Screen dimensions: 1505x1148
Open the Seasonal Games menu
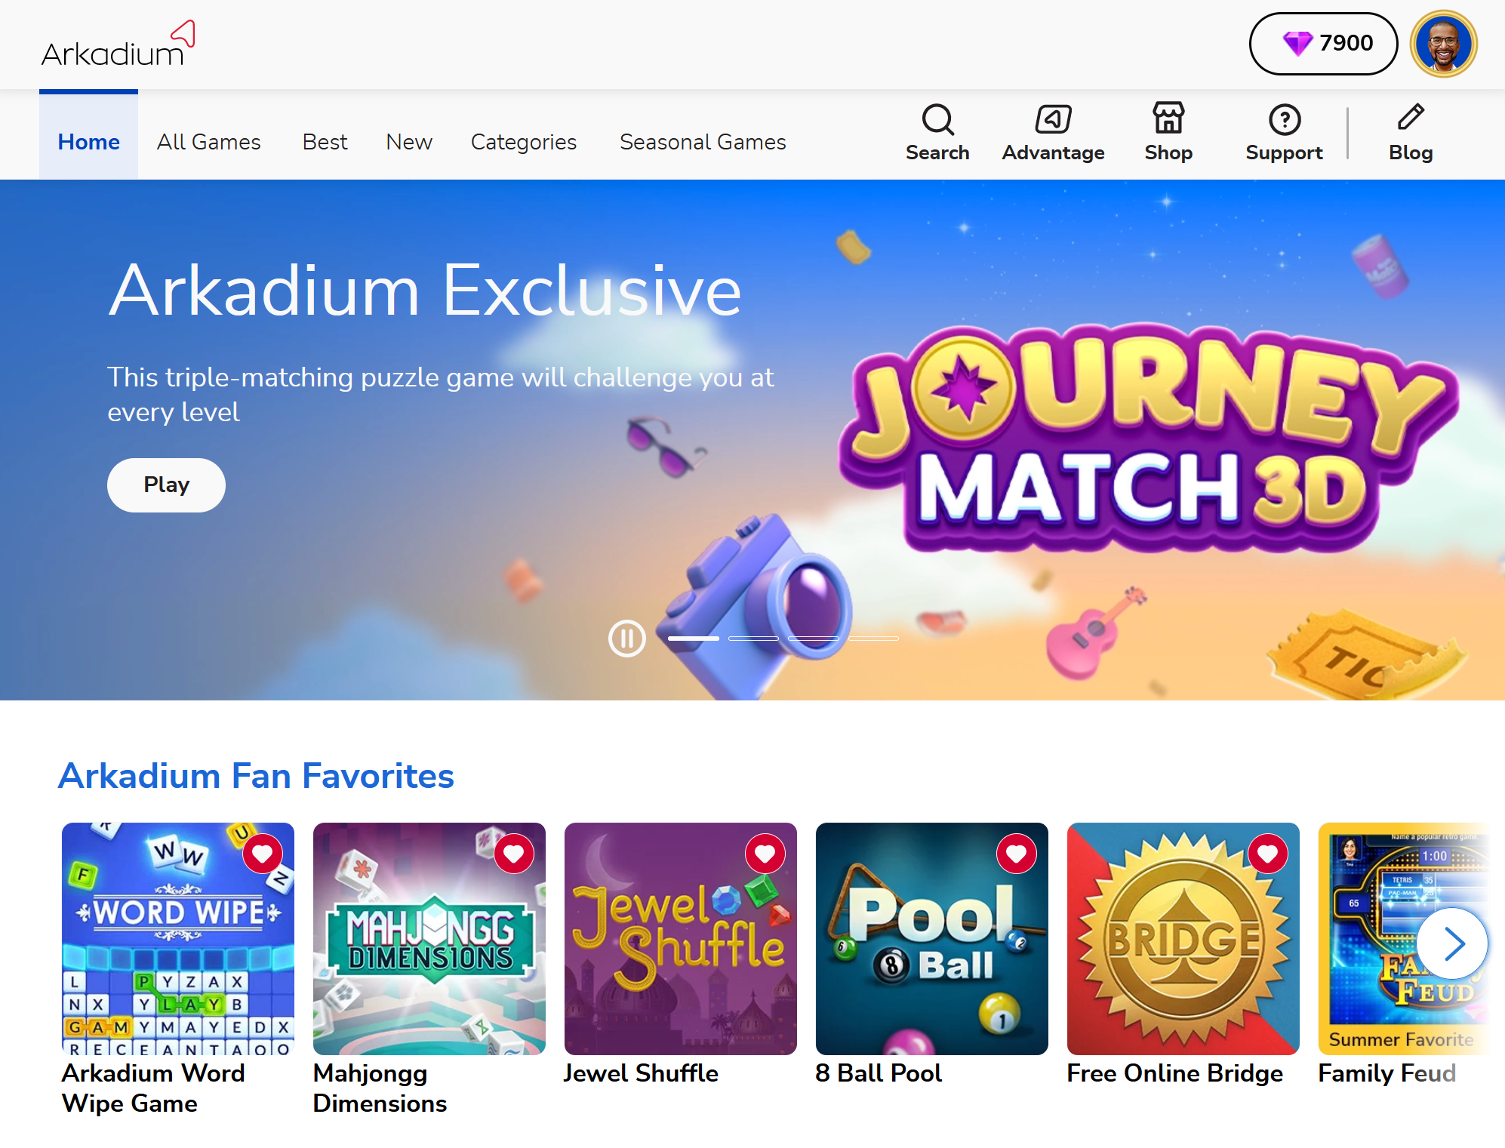pyautogui.click(x=703, y=142)
